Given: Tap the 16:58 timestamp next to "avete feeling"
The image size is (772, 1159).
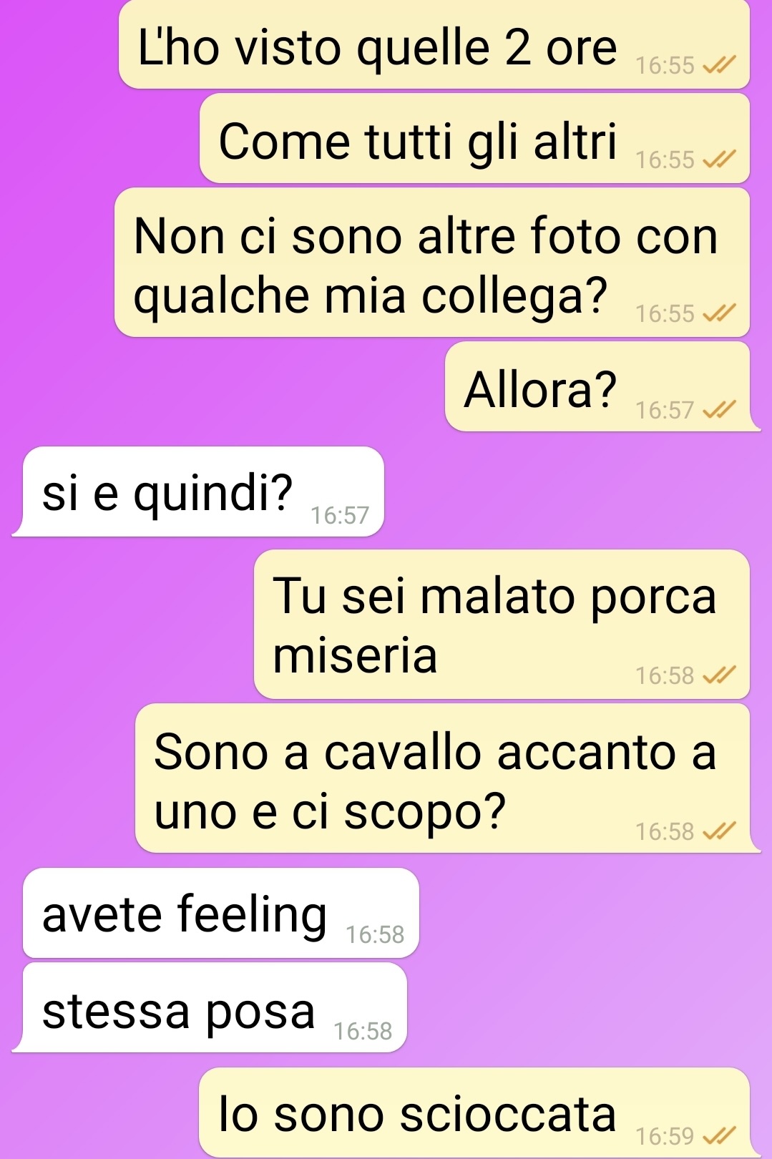Looking at the screenshot, I should [375, 934].
